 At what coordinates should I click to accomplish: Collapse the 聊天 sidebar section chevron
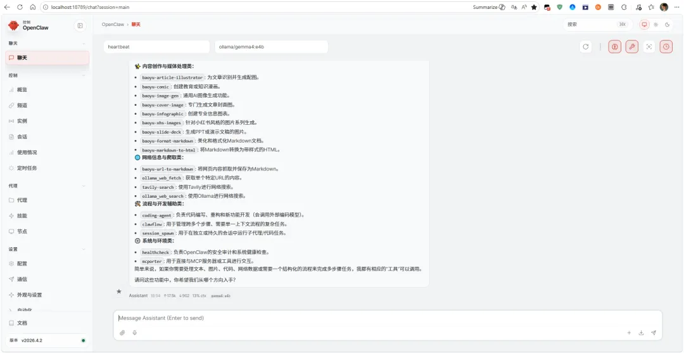[x=84, y=43]
